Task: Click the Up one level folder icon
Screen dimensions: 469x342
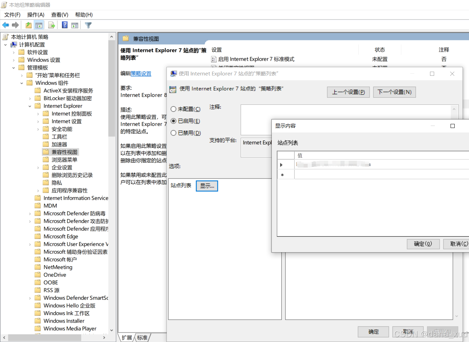Action: coord(29,25)
